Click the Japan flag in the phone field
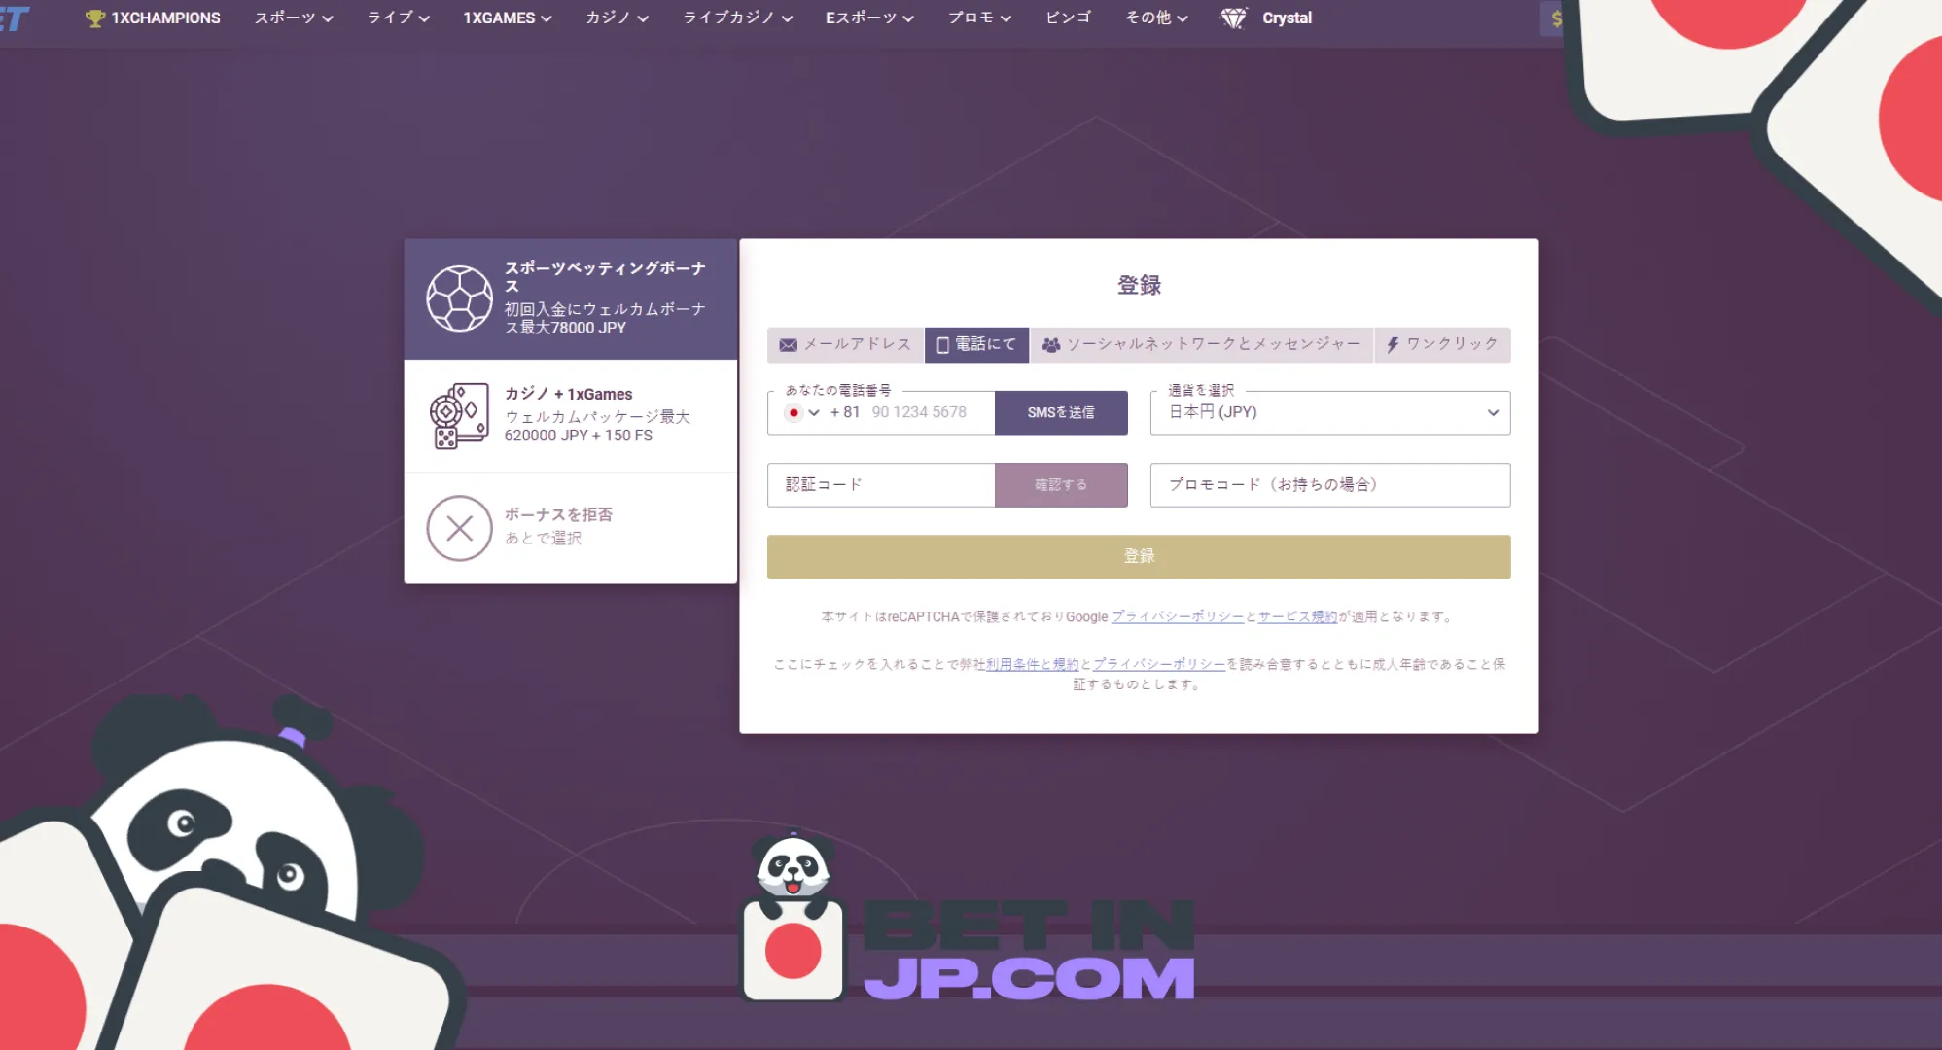1942x1050 pixels. 794,413
